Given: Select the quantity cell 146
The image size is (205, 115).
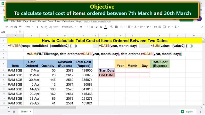Looking at the screenshot, I should tap(48, 80).
